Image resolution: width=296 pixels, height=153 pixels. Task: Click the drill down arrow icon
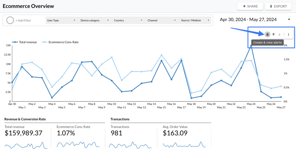279,34
